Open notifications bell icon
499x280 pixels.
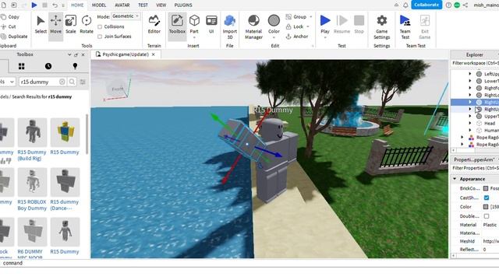(x=405, y=5)
